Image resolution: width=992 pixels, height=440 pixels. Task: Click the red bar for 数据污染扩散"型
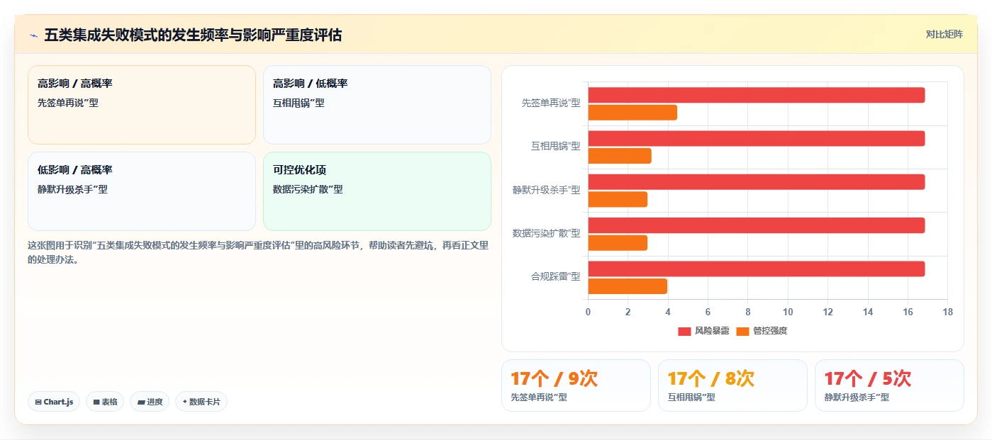click(x=756, y=225)
